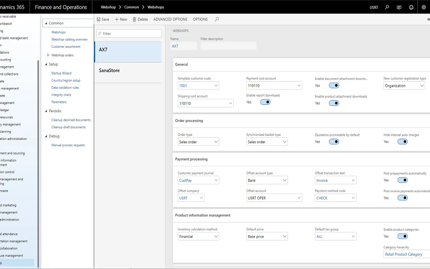The width and height of the screenshot is (430, 269).
Task: Click Common in the breadcrumb
Action: [131, 7]
